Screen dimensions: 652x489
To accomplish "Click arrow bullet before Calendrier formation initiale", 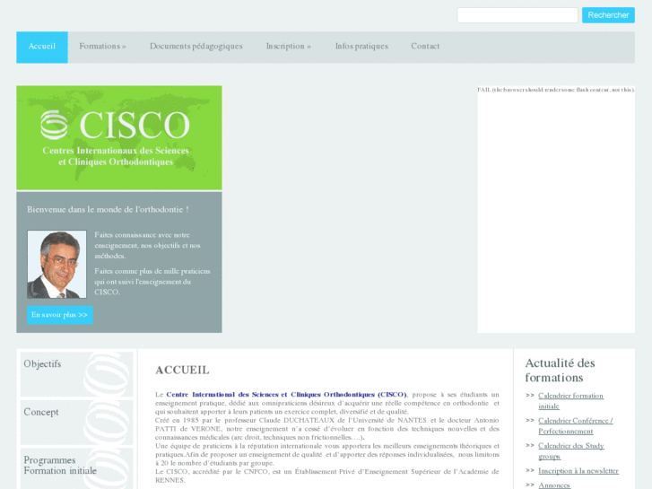I will (530, 396).
